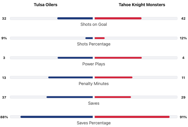Click the red Saves bar

[113, 97]
